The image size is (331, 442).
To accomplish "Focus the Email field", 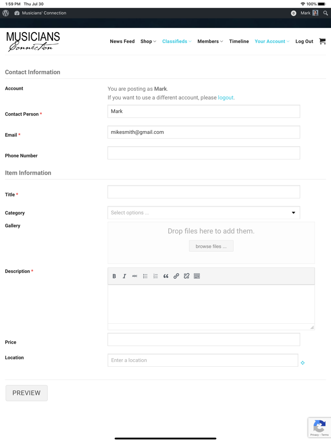I will click(204, 132).
